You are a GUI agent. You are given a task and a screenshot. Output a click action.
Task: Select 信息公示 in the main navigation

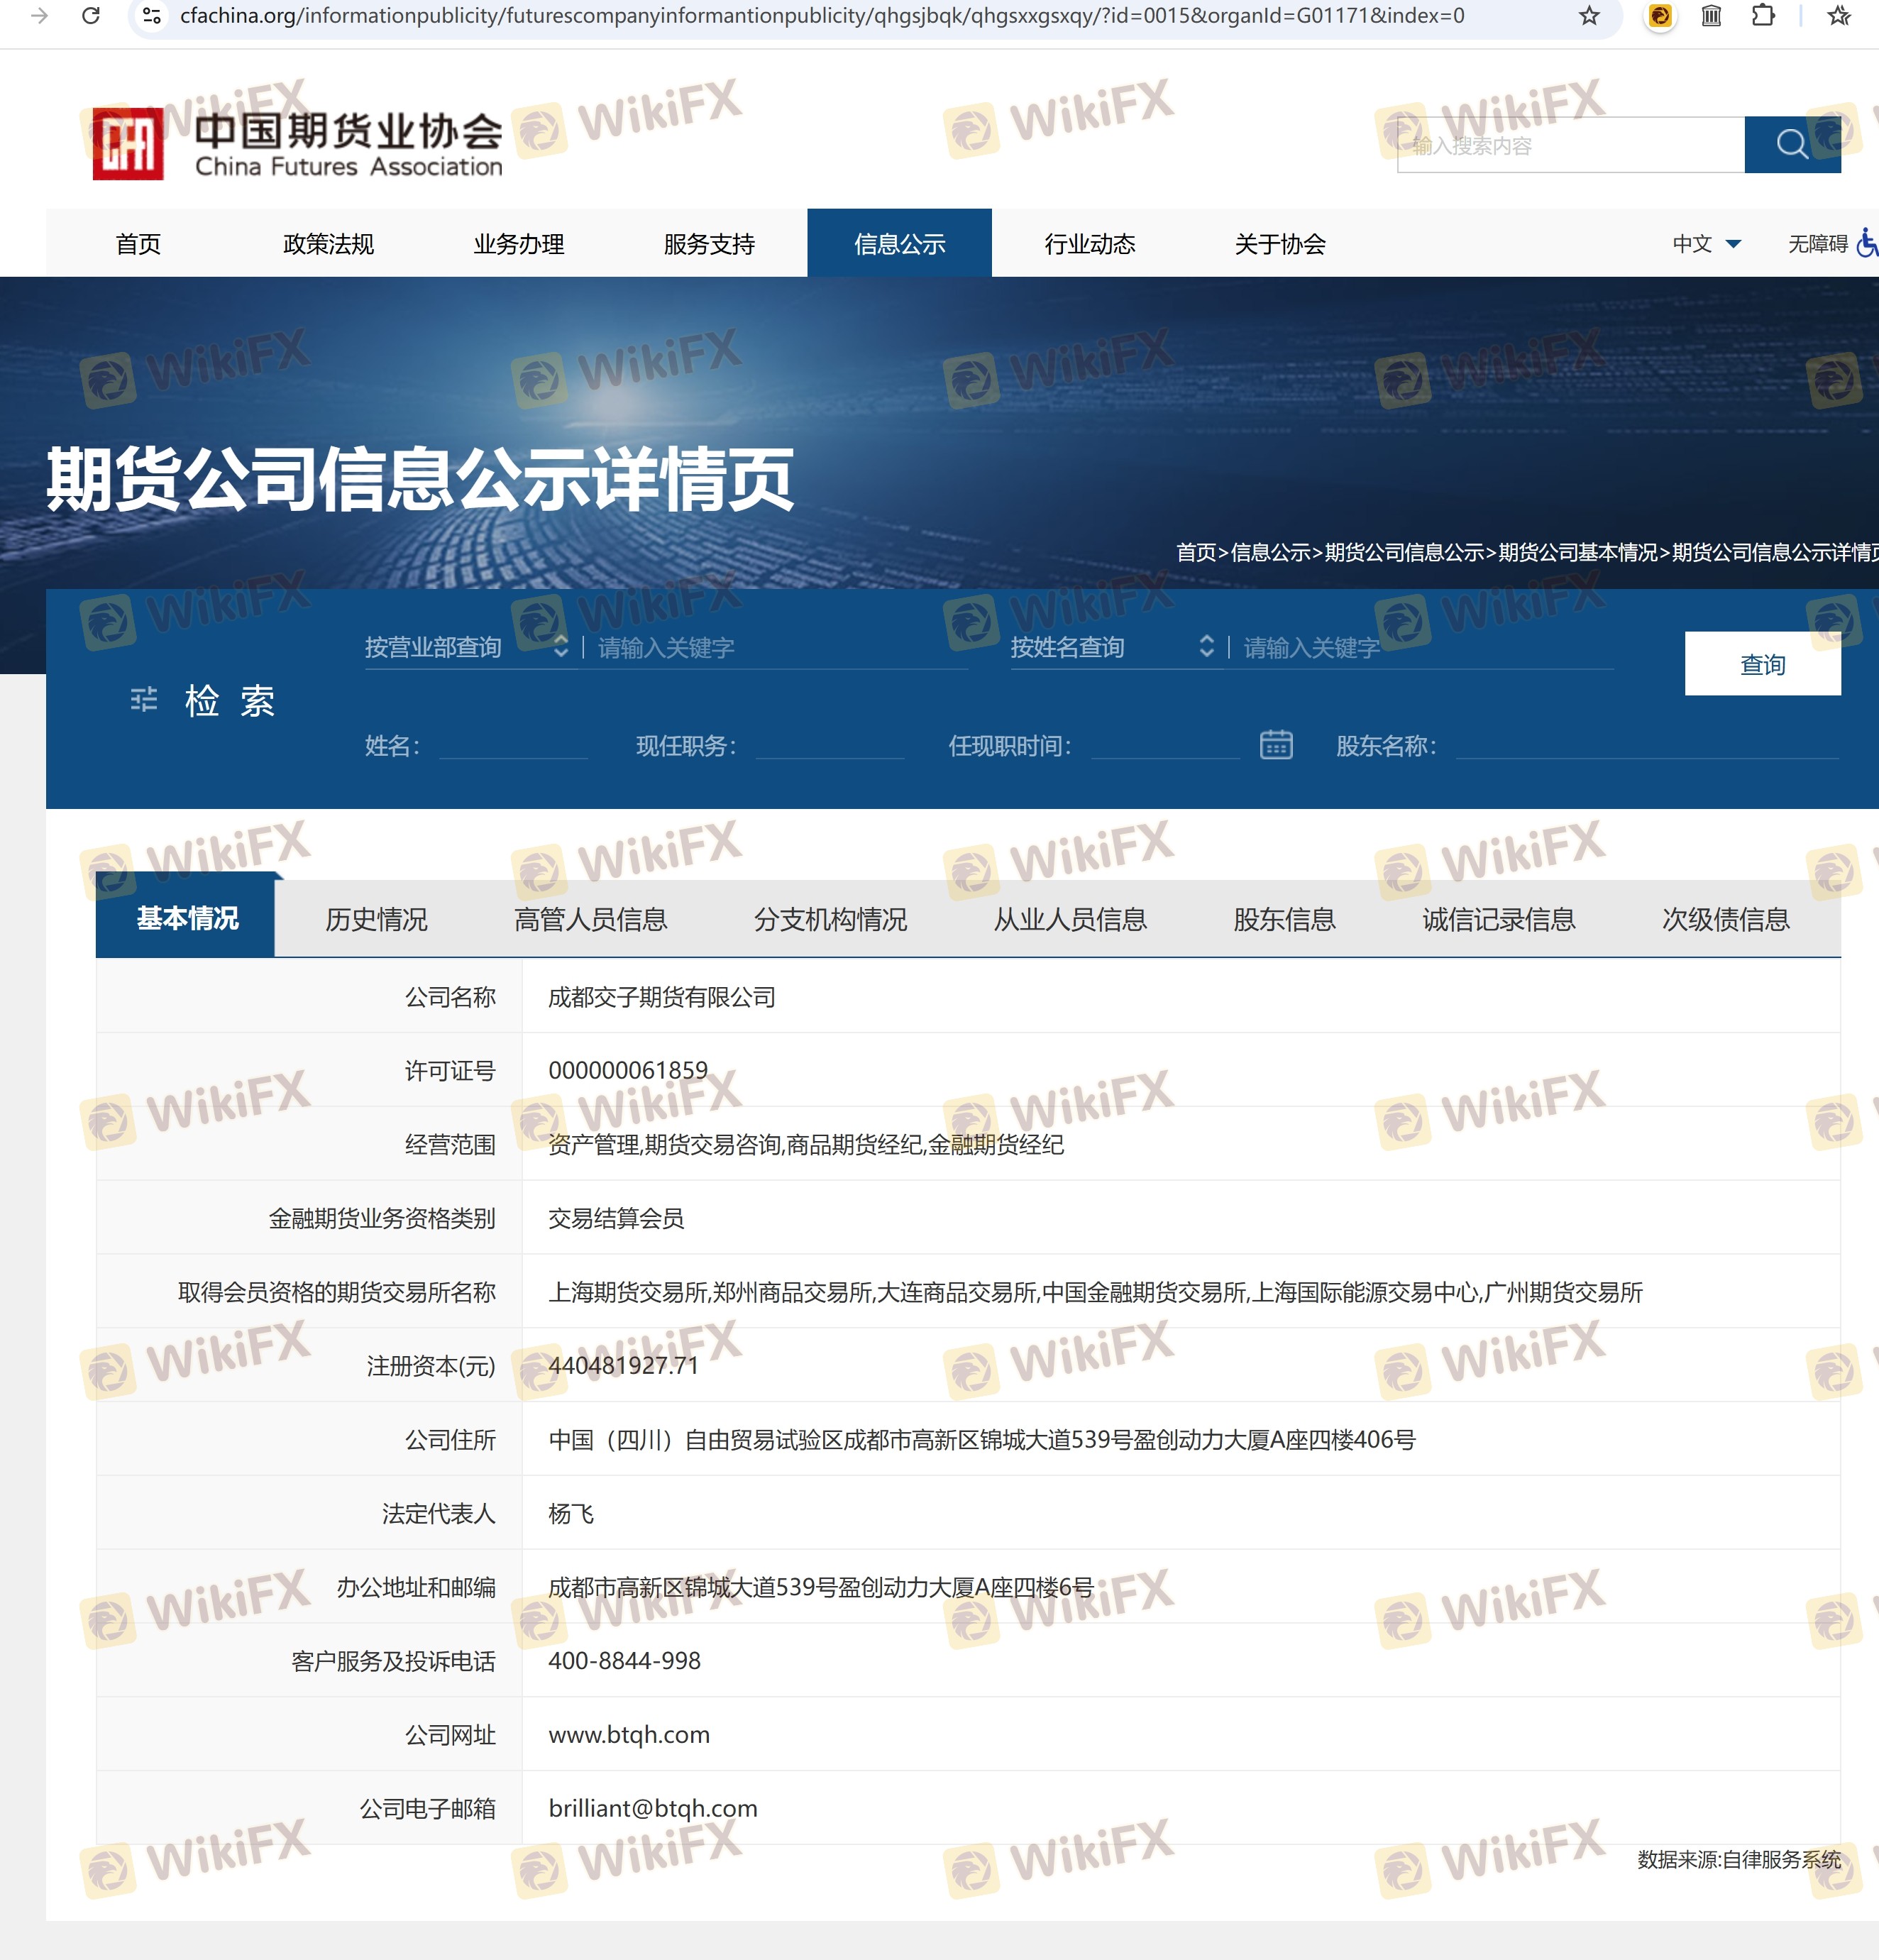(x=898, y=244)
